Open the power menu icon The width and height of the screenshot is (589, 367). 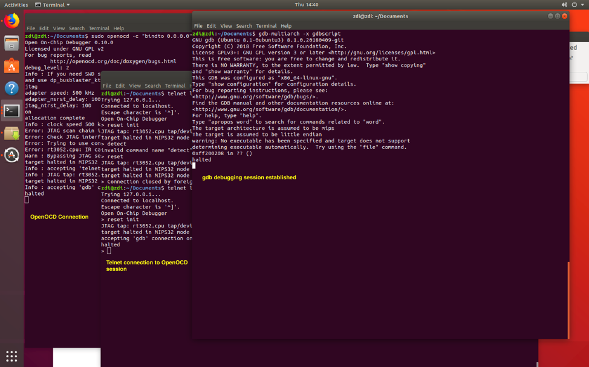point(574,4)
